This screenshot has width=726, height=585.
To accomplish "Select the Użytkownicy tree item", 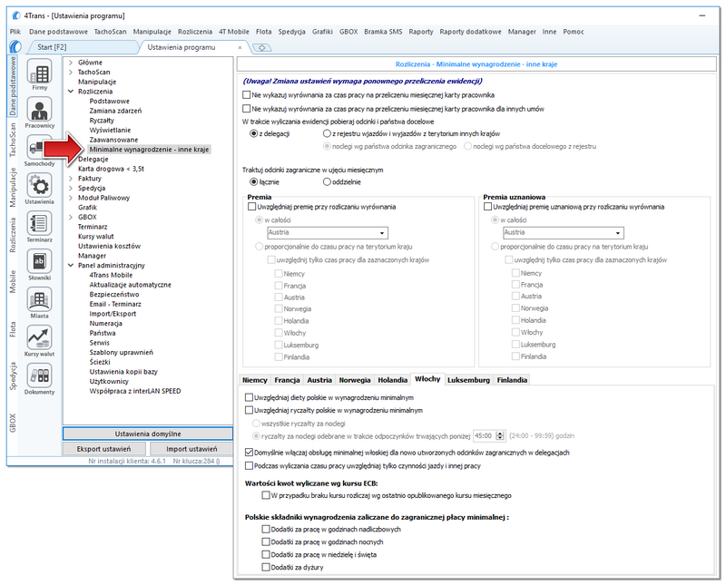I will 109,381.
